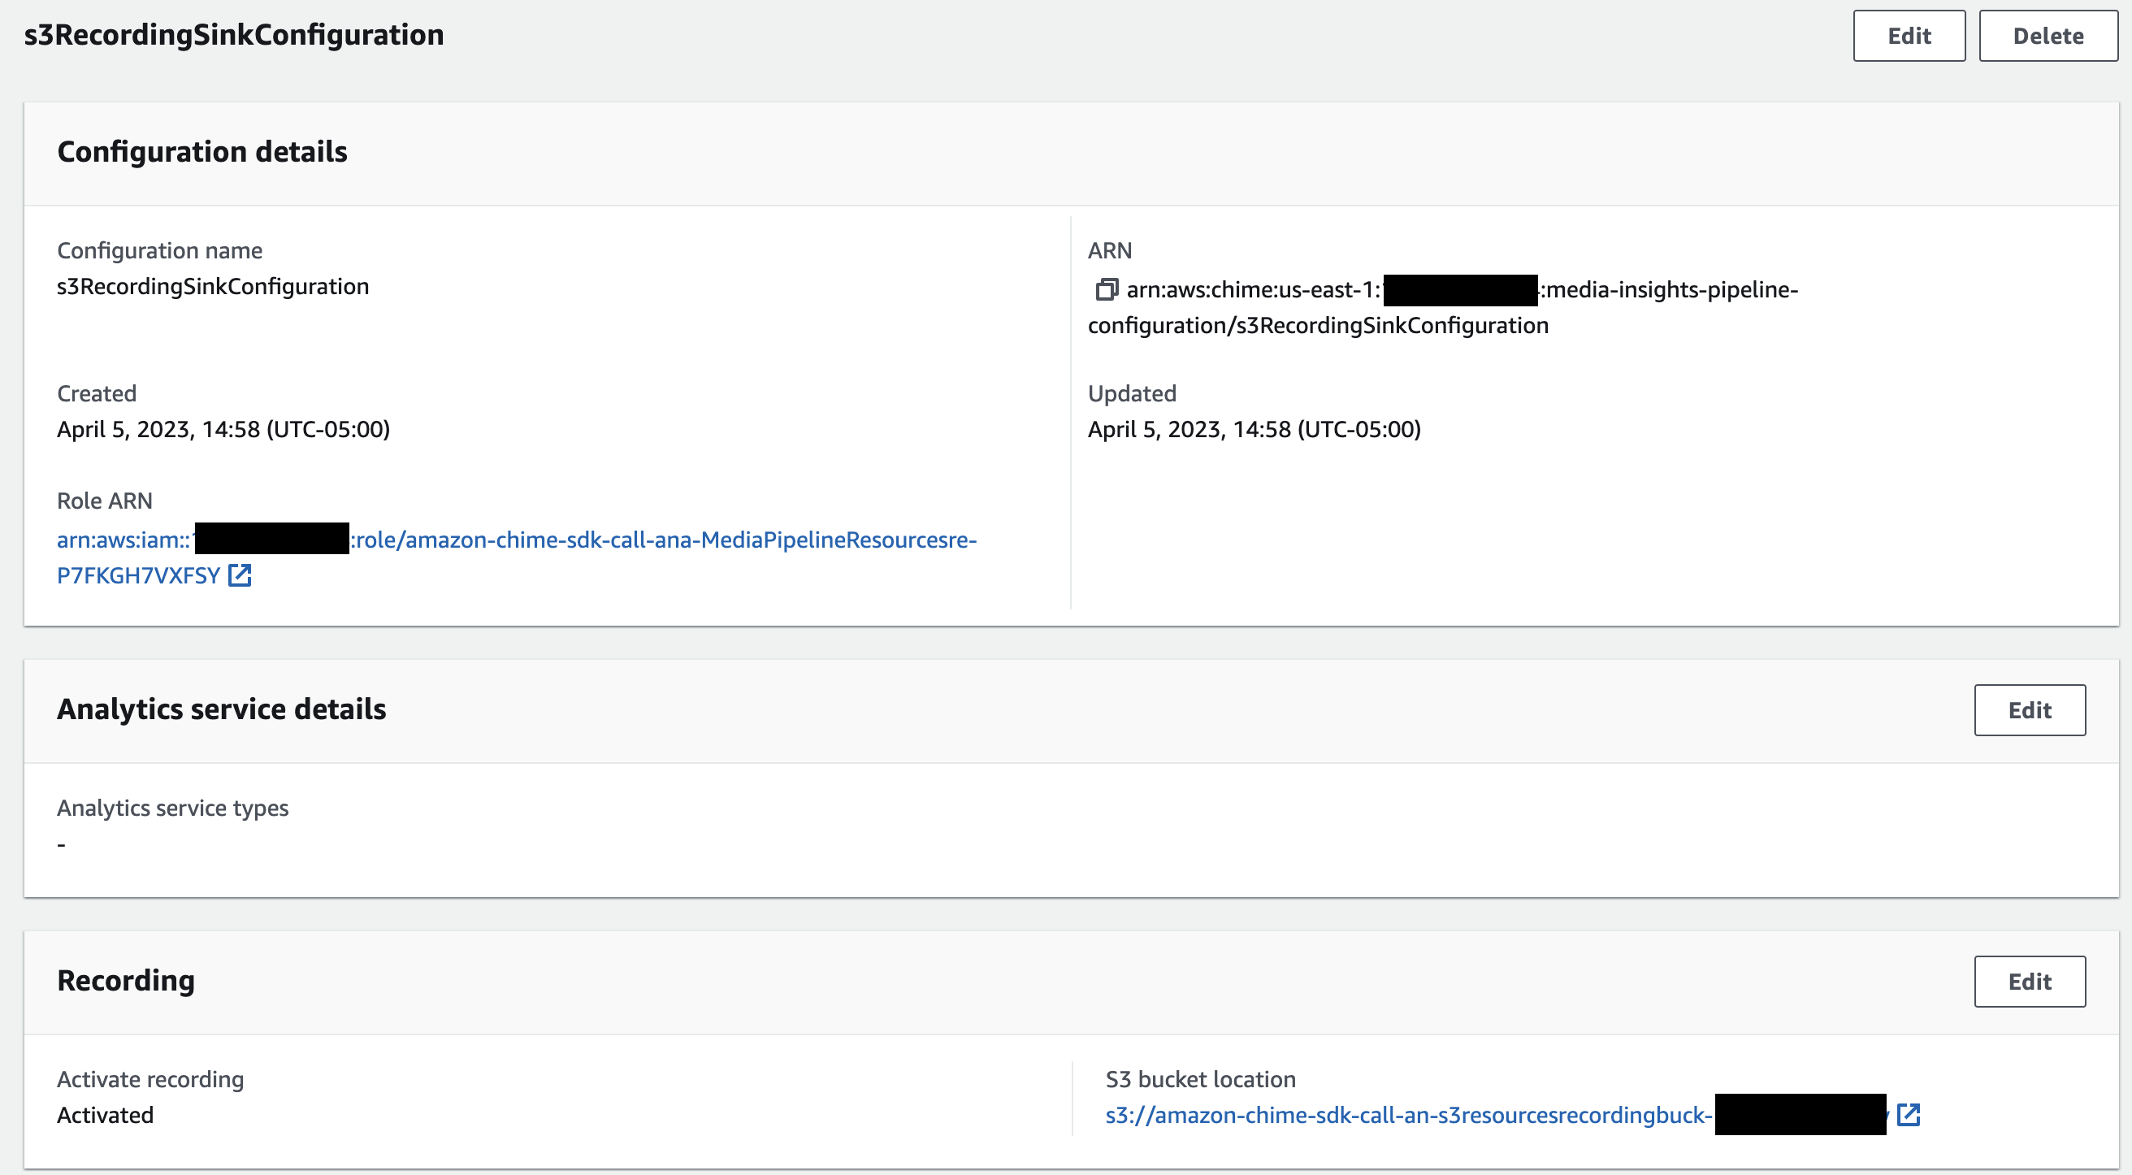
Task: Click the Recording section heading
Action: [126, 981]
